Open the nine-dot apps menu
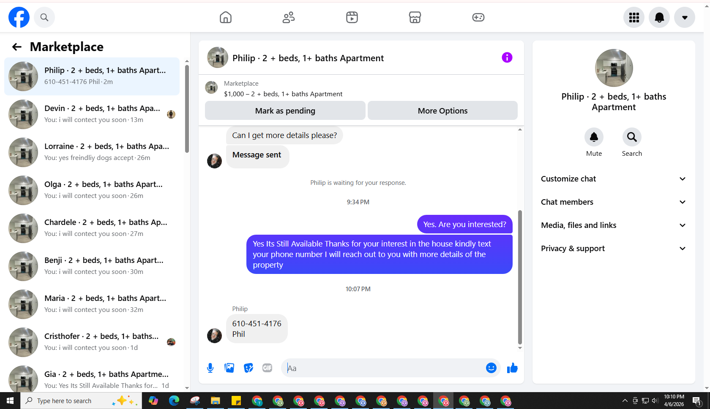The width and height of the screenshot is (710, 409). [634, 17]
